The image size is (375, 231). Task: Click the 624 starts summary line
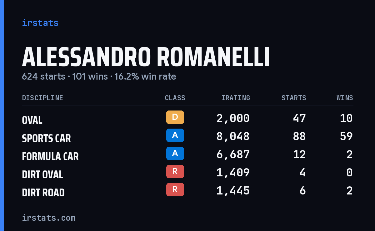point(99,76)
